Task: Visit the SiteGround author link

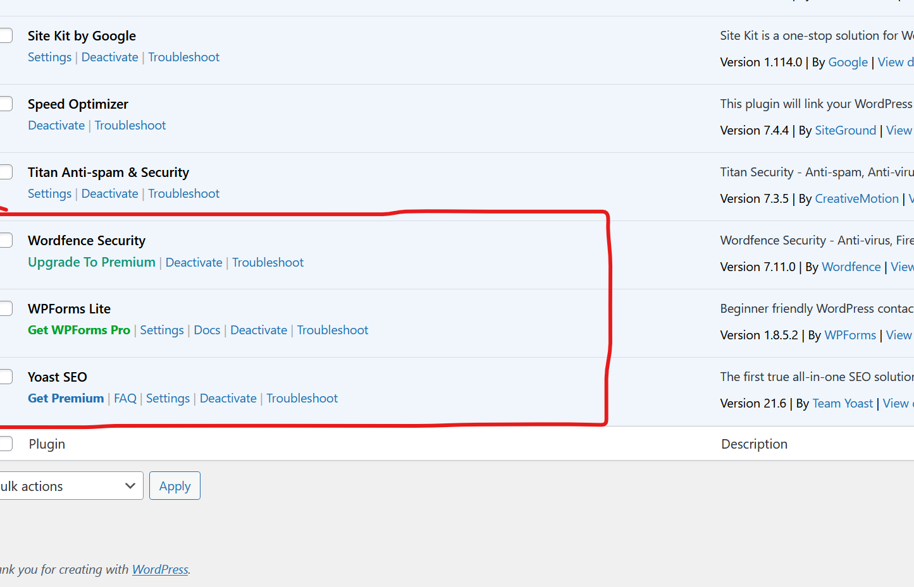Action: tap(846, 130)
